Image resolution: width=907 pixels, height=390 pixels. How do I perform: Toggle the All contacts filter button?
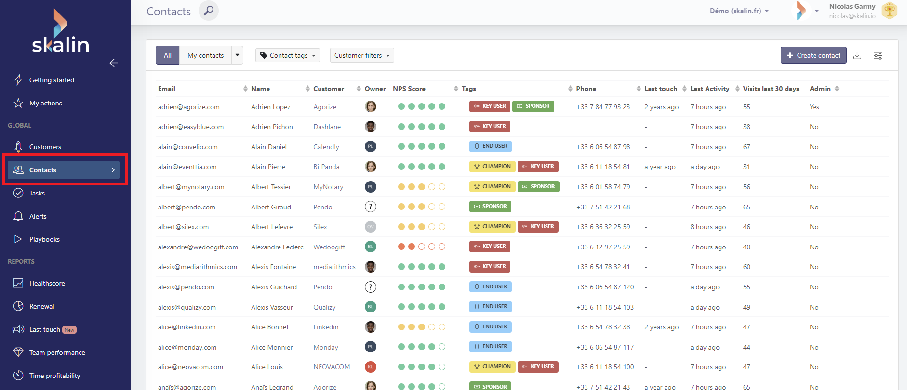pyautogui.click(x=167, y=55)
